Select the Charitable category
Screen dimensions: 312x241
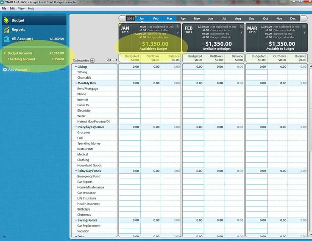(x=84, y=78)
